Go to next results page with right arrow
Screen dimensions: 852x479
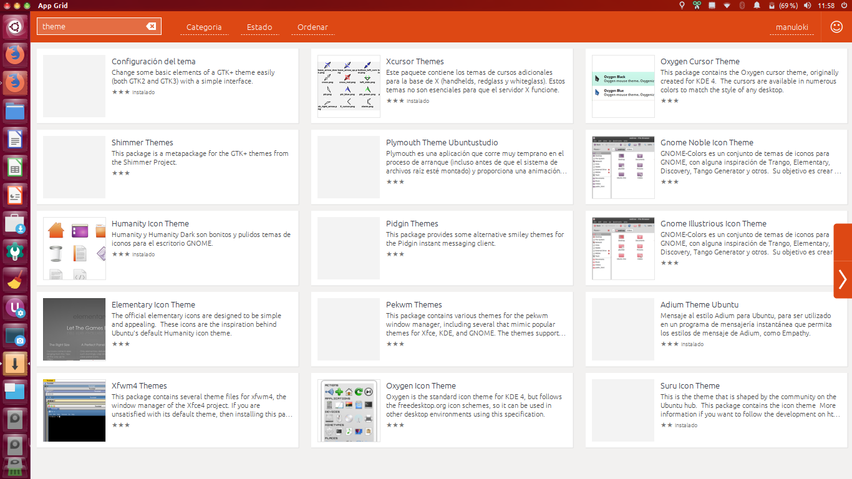842,279
